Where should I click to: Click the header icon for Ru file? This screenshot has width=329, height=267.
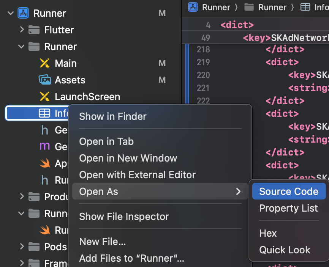[45, 180]
